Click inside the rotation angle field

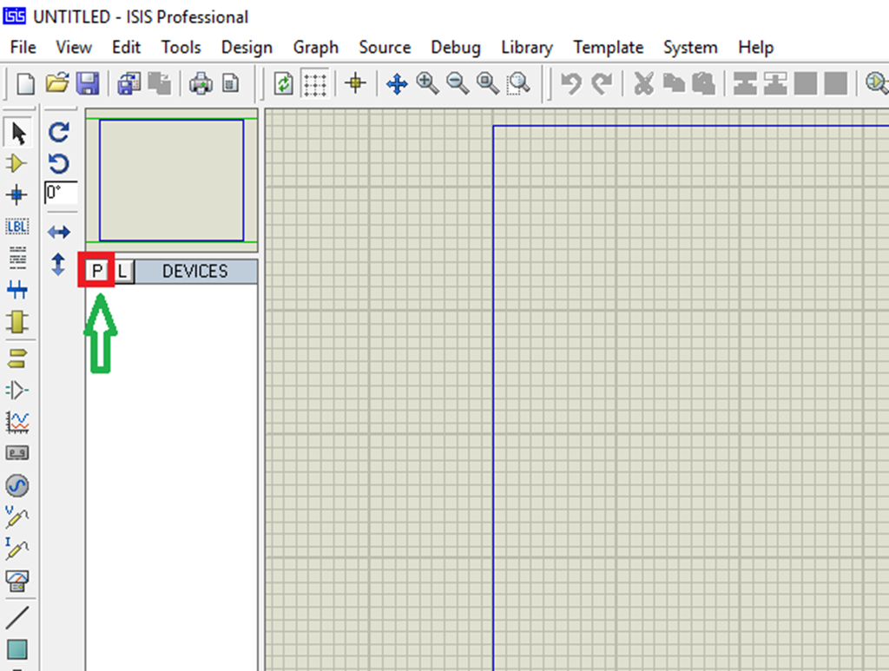click(60, 193)
